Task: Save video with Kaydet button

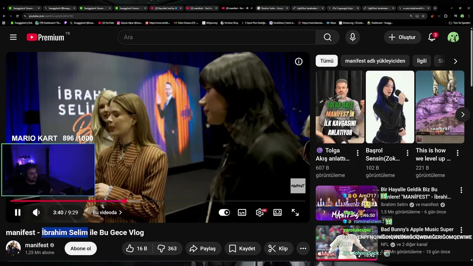Action: pos(242,249)
